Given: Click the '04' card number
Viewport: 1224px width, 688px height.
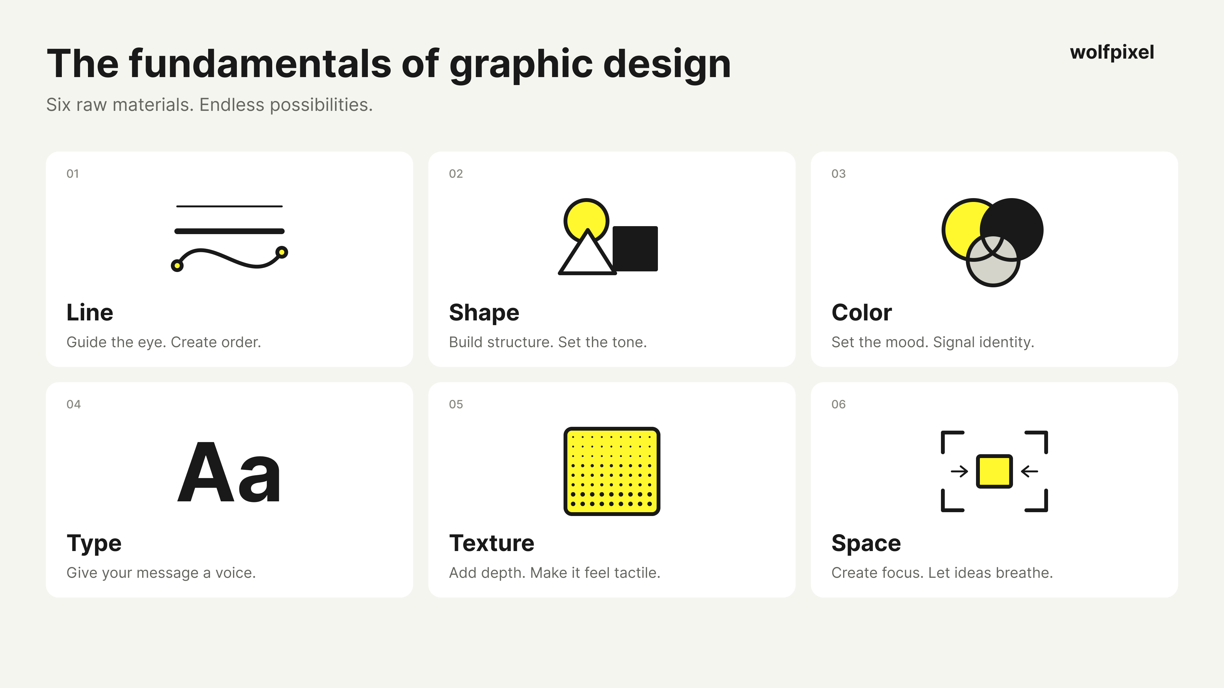Looking at the screenshot, I should click(74, 405).
